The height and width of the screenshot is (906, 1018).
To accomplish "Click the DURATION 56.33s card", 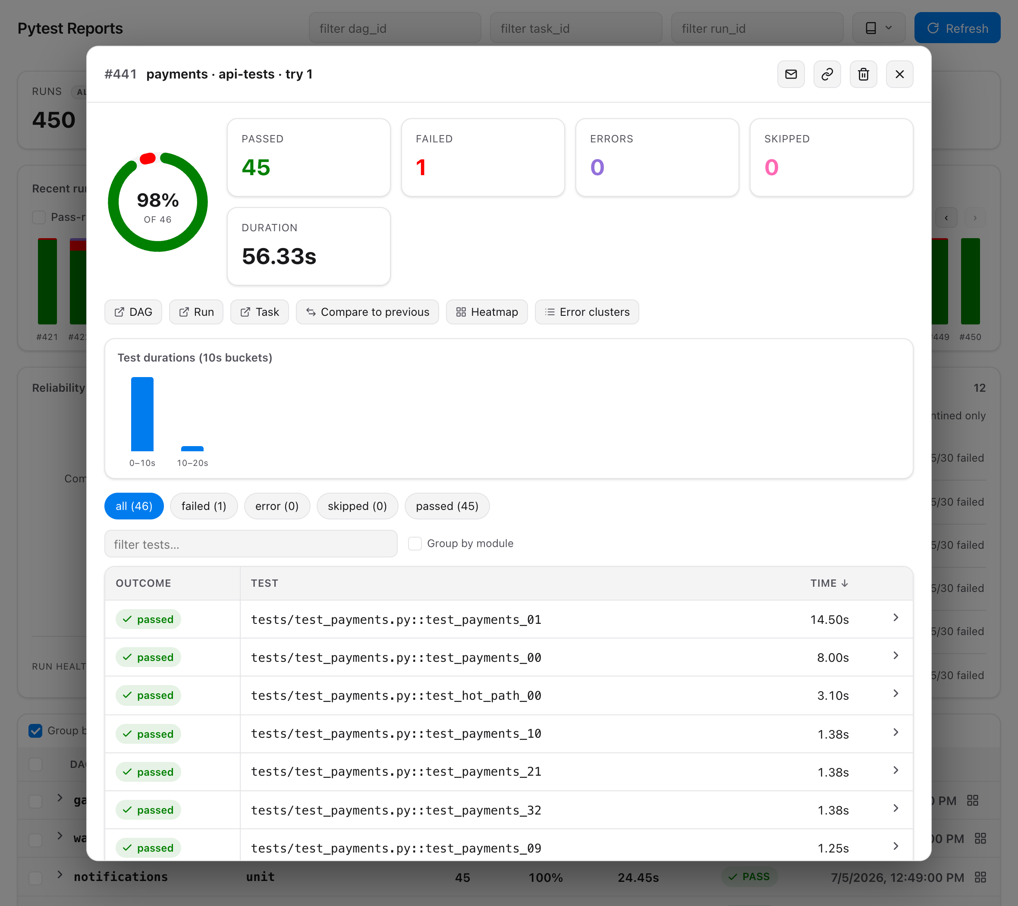I will pyautogui.click(x=309, y=246).
